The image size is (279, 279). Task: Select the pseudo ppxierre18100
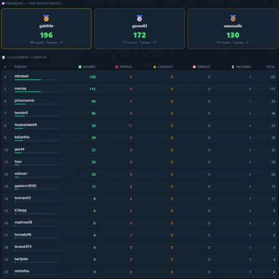[x=26, y=186]
